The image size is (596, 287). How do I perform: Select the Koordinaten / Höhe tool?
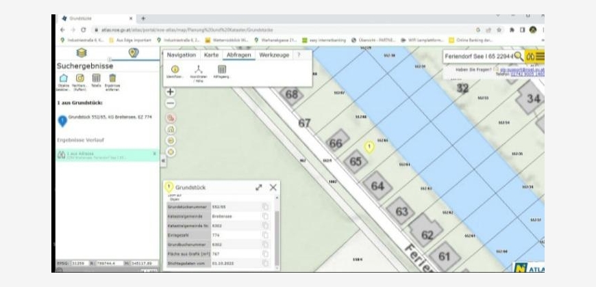click(x=199, y=70)
